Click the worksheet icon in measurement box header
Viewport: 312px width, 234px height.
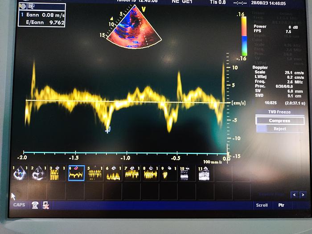tap(31, 6)
